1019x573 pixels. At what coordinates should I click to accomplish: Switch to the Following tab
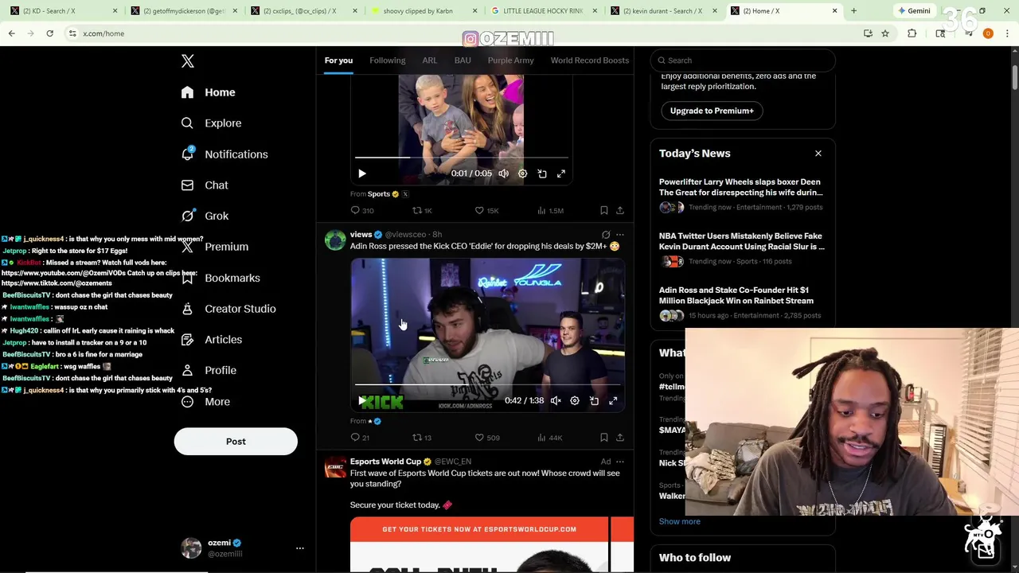(388, 60)
